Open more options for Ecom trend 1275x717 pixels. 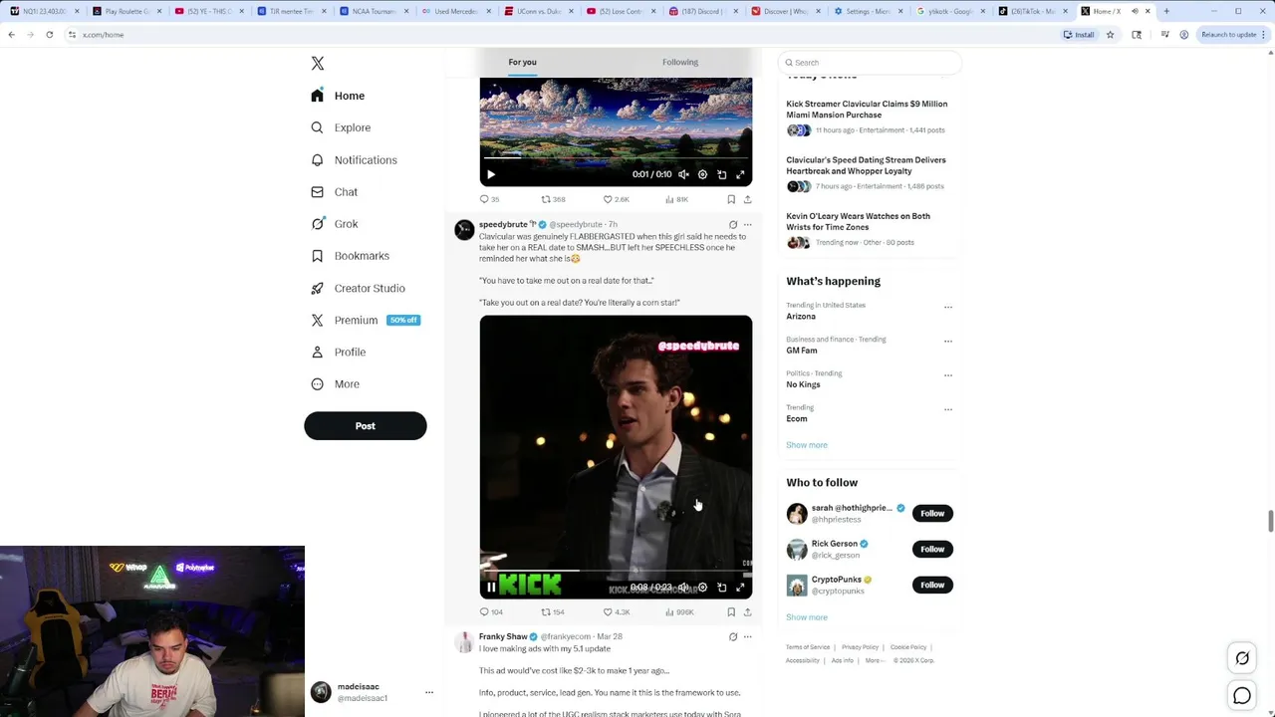pos(948,409)
